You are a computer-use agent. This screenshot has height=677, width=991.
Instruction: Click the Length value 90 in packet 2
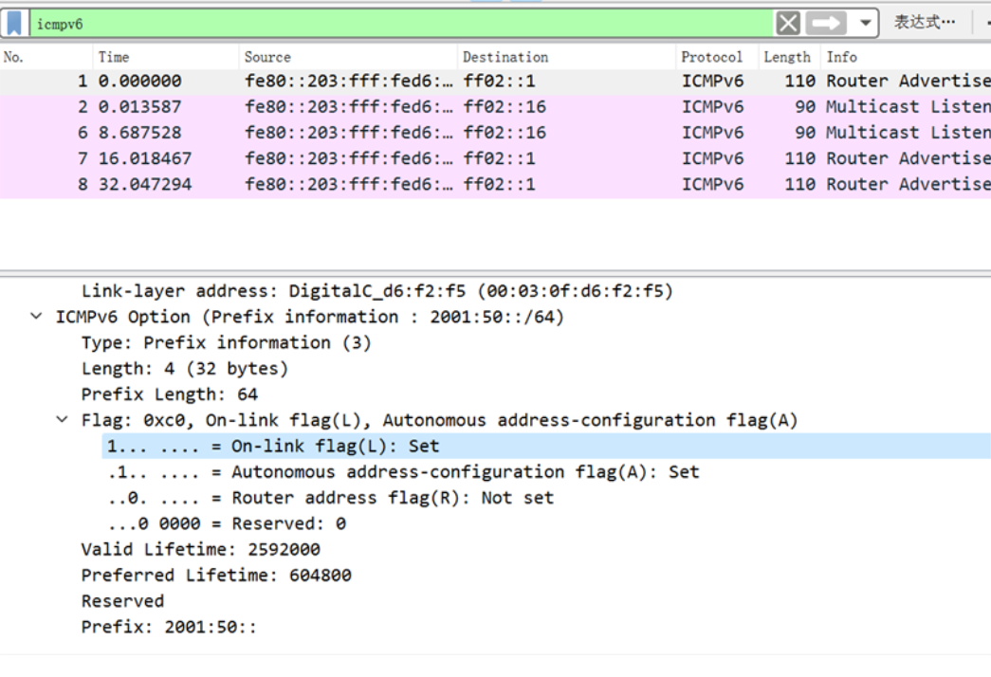click(805, 107)
